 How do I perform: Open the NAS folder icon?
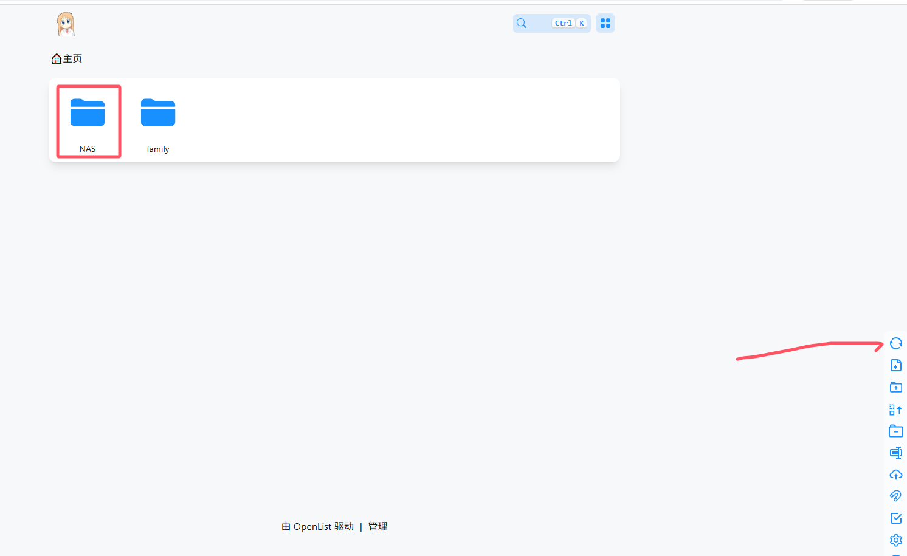click(x=88, y=113)
